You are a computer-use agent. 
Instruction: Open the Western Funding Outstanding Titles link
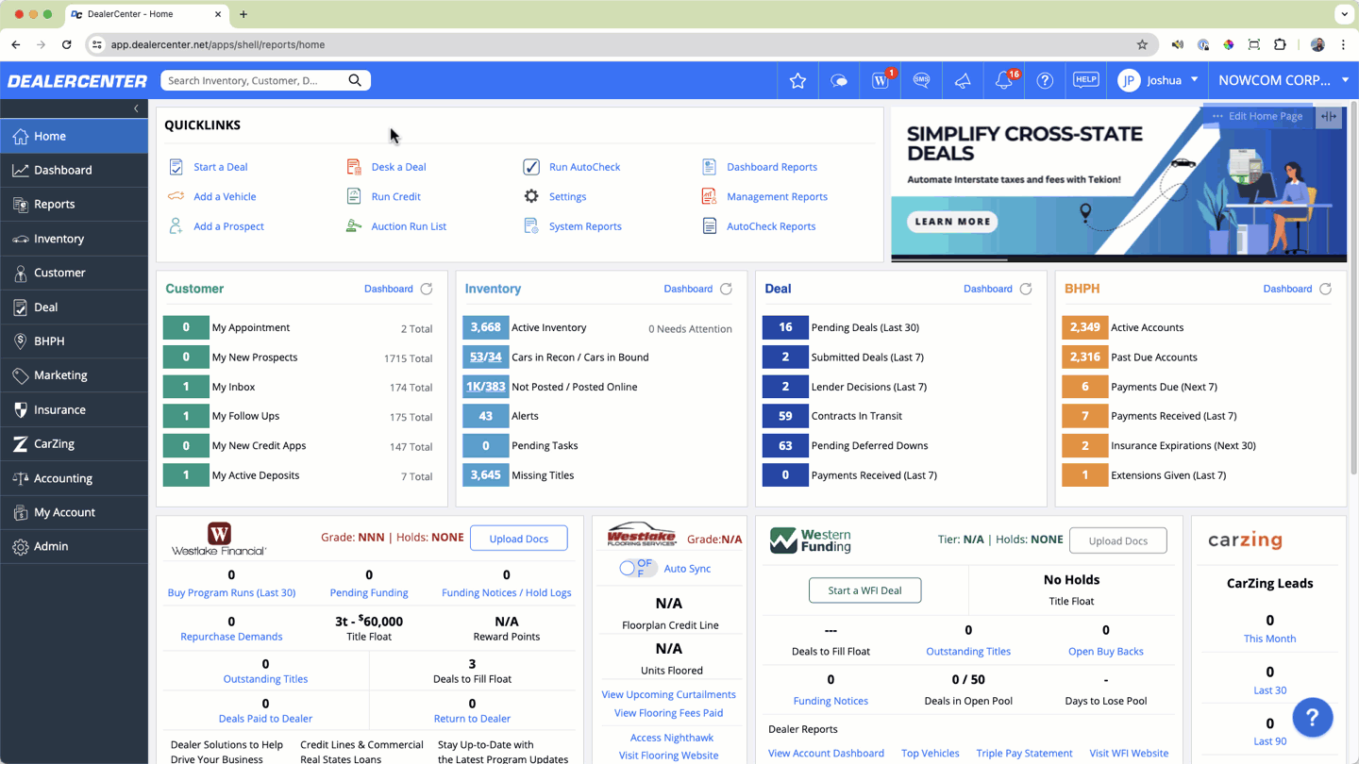pyautogui.click(x=968, y=651)
